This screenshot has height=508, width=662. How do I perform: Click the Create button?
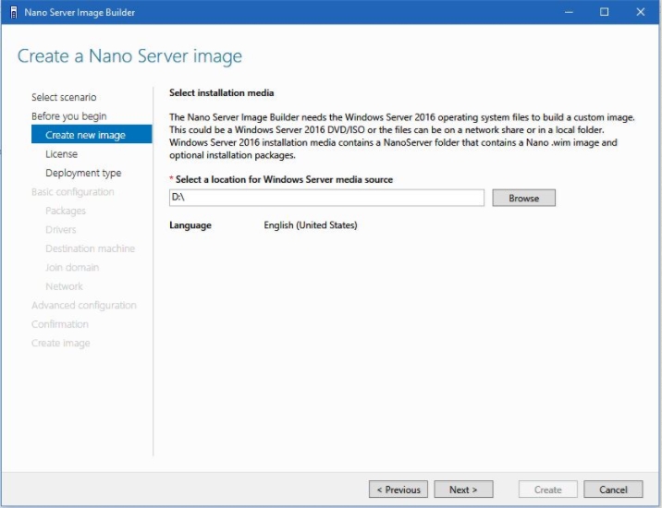point(547,490)
